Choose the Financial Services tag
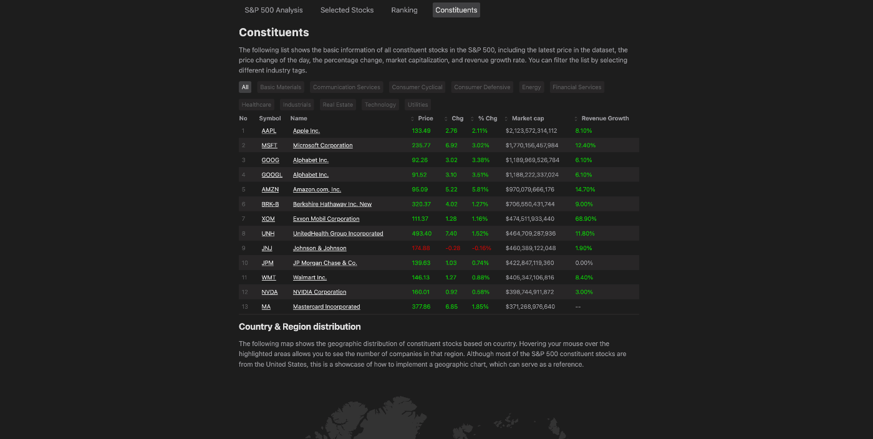 (577, 87)
